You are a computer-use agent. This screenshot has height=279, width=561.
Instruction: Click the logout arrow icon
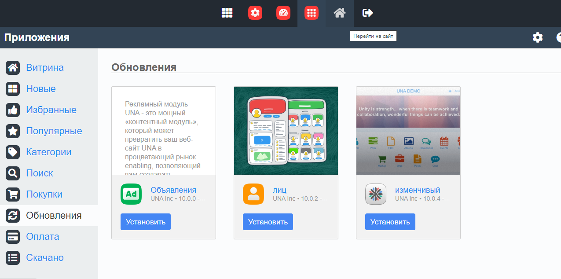[x=367, y=13]
